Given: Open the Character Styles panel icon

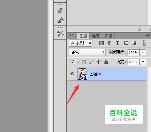Looking at the screenshot, I should 61,20.
